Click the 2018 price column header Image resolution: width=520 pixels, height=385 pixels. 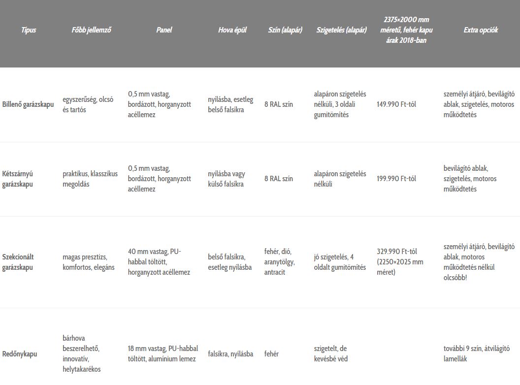406,30
